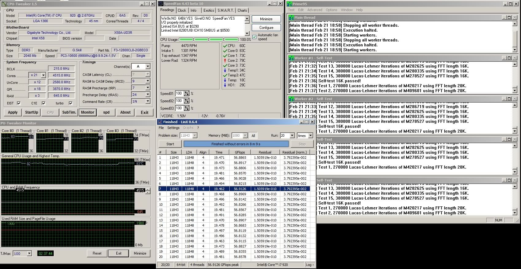Click the SpeedFan title bar icon
The height and width of the screenshot is (269, 521).
161,4
